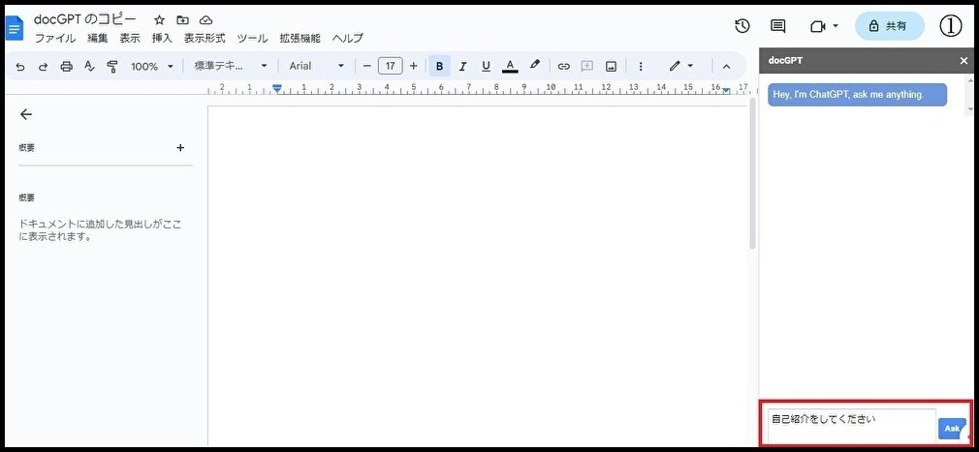Open the editing mode pencil dropdown
979x452 pixels.
(681, 66)
